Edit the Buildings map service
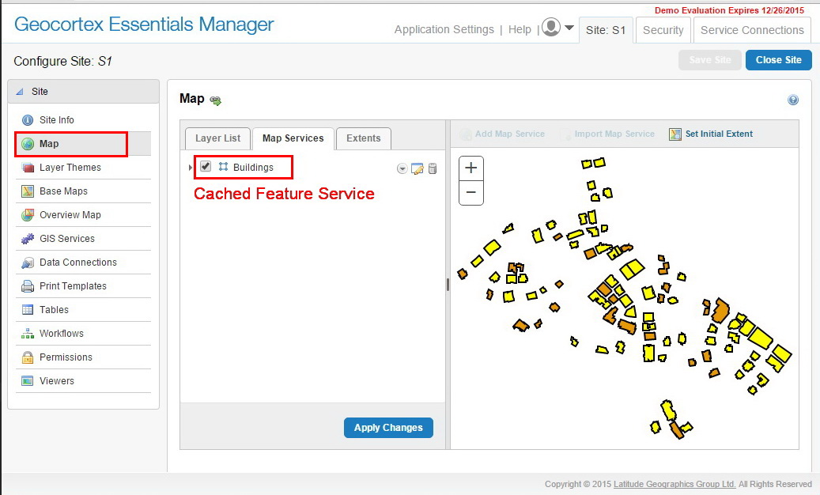 point(418,168)
